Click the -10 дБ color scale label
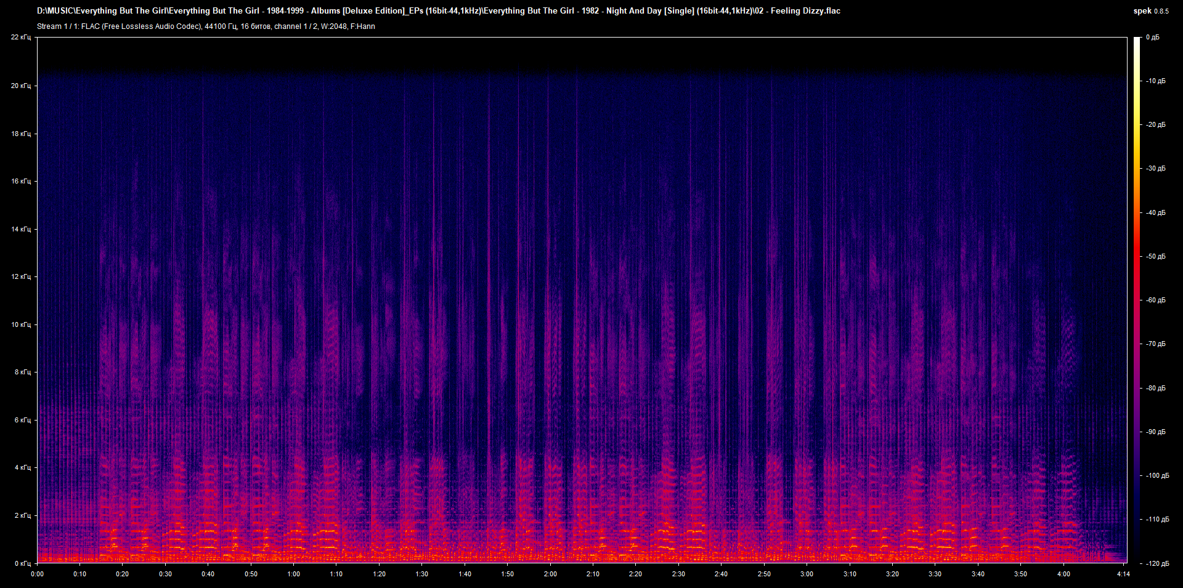The height and width of the screenshot is (588, 1183). click(1155, 81)
